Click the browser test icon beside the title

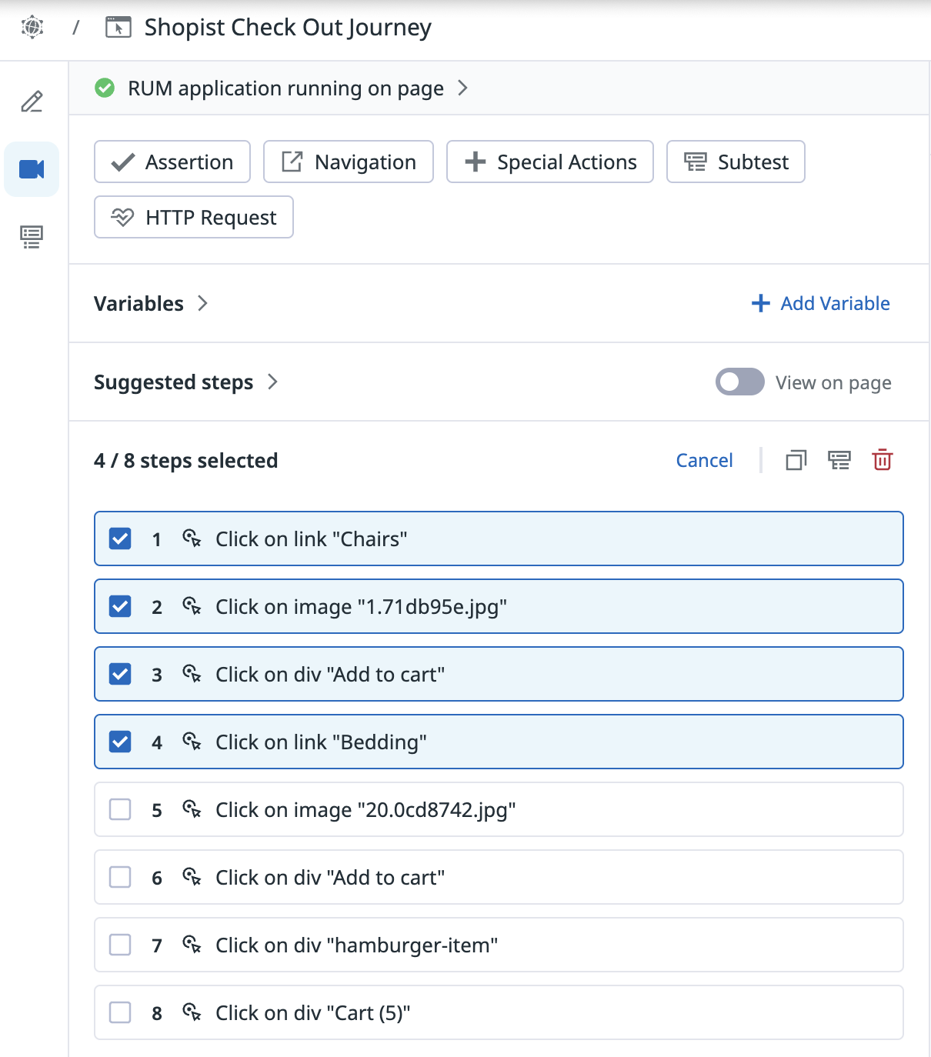118,27
